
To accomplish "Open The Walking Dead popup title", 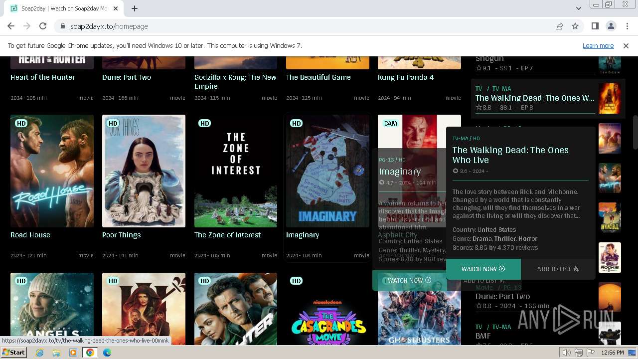I will [510, 155].
